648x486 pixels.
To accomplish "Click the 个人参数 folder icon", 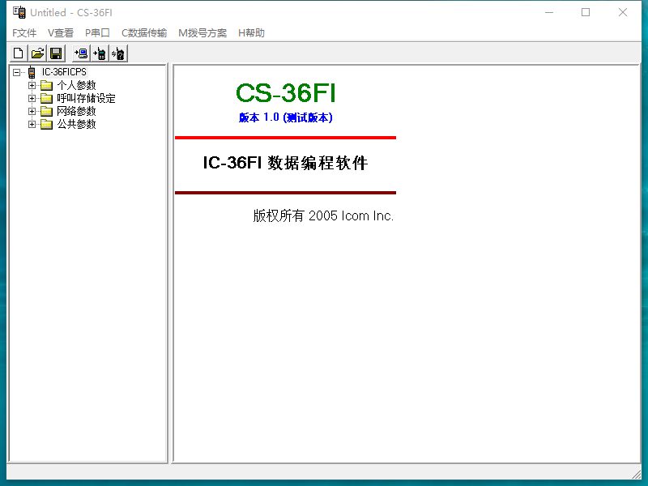I will pyautogui.click(x=47, y=86).
